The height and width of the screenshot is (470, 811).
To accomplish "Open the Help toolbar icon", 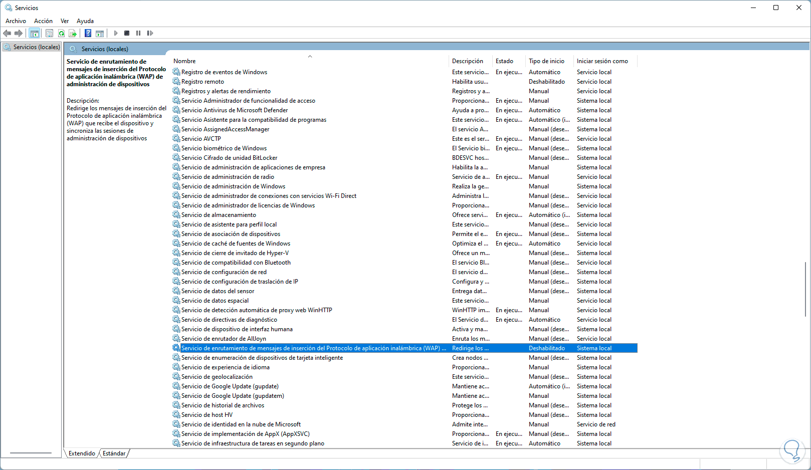I will [88, 33].
